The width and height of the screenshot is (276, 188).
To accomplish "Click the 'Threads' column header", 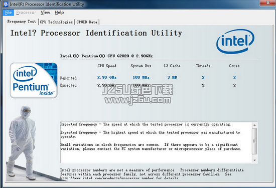I will [203, 66].
